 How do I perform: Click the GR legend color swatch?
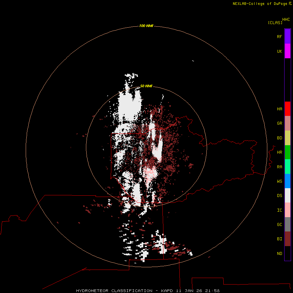click(287, 123)
